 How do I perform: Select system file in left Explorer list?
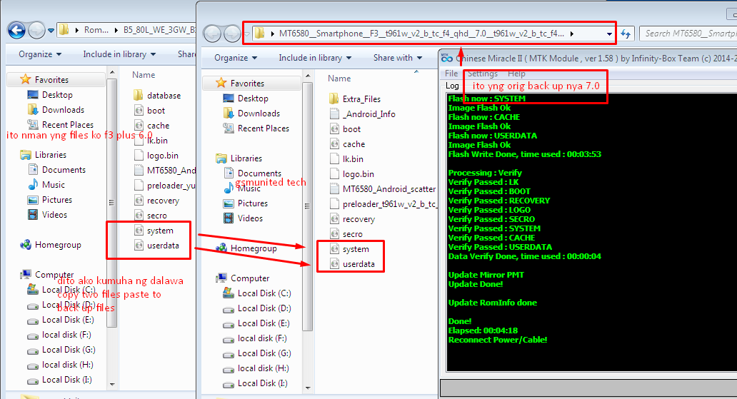point(154,231)
